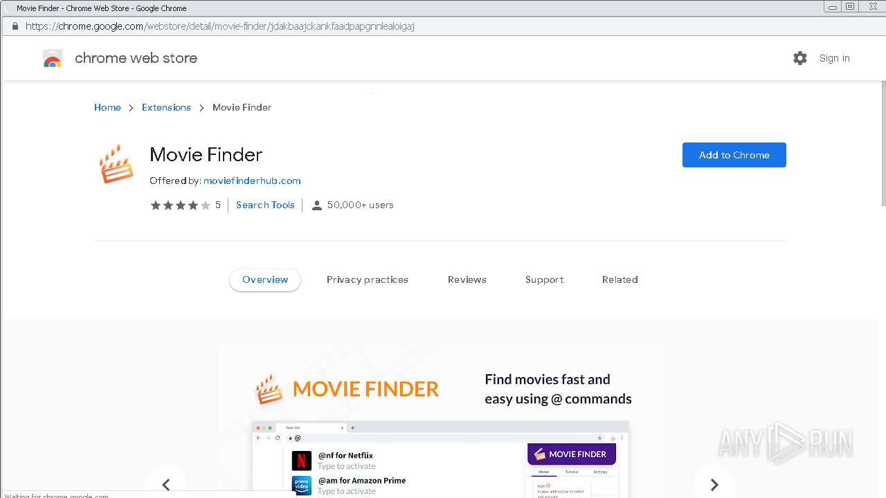Screen dimensions: 886x498
Task: Click the Prime Video icon in preview
Action: pyautogui.click(x=301, y=485)
